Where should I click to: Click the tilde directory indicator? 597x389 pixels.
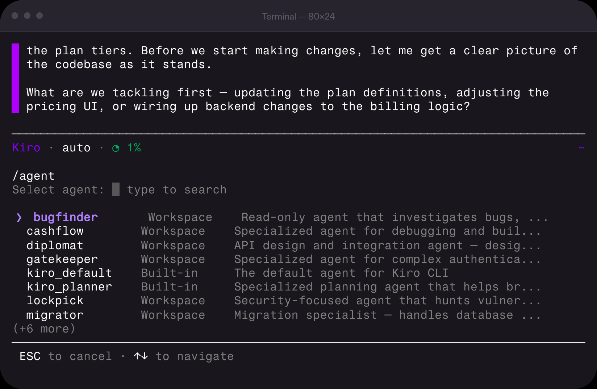tap(581, 147)
